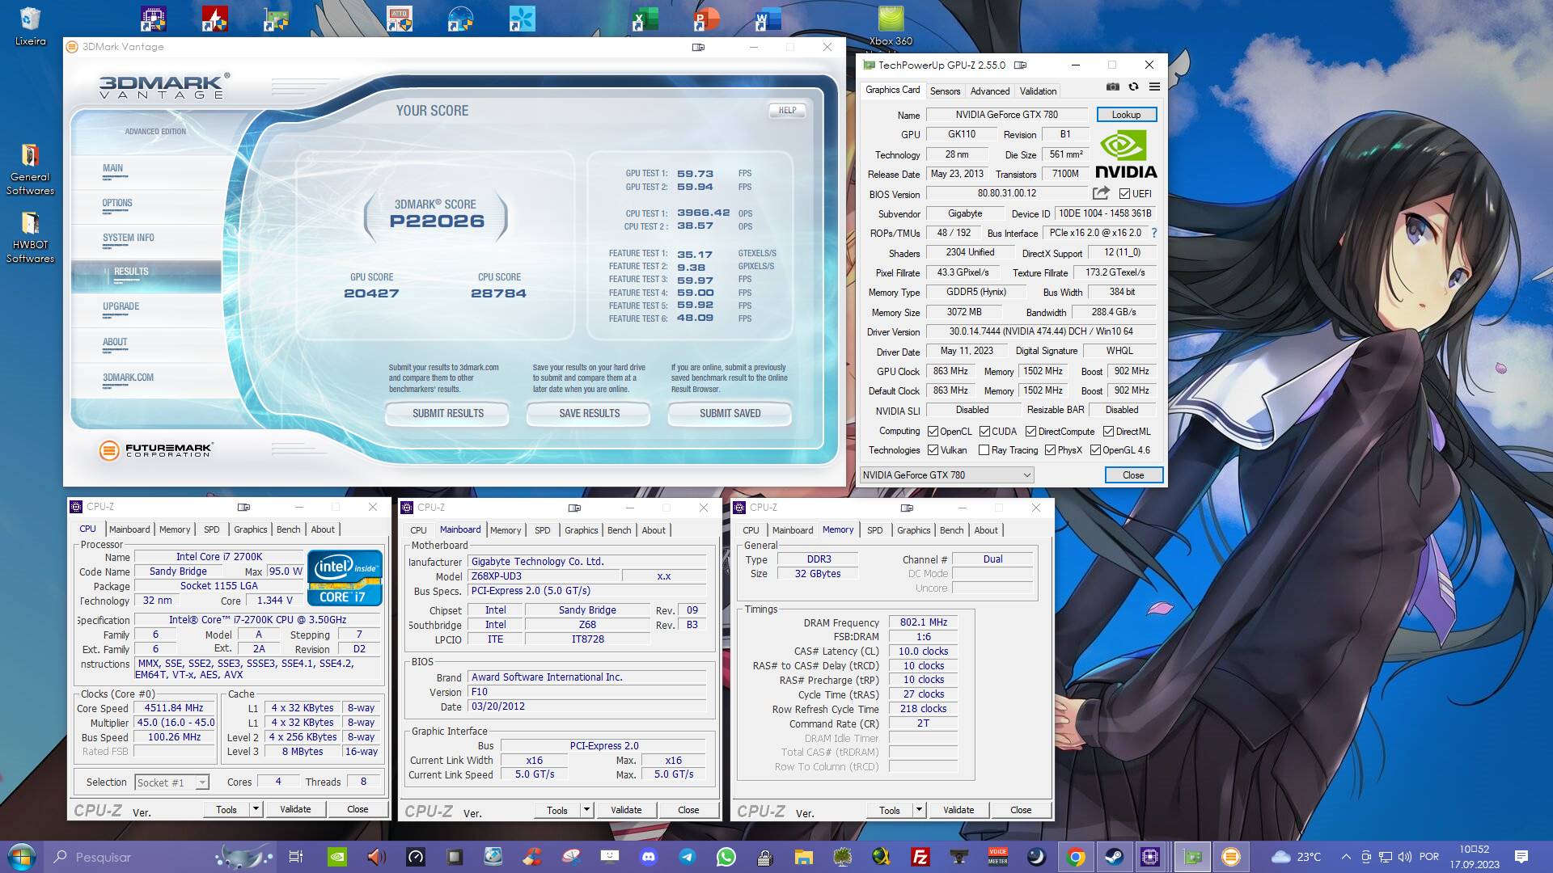Switch to the Validation tab in GPU-Z
The height and width of the screenshot is (873, 1553).
click(x=1038, y=91)
